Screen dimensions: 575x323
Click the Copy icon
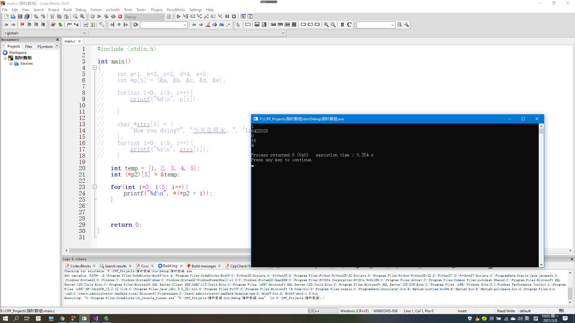click(x=59, y=17)
